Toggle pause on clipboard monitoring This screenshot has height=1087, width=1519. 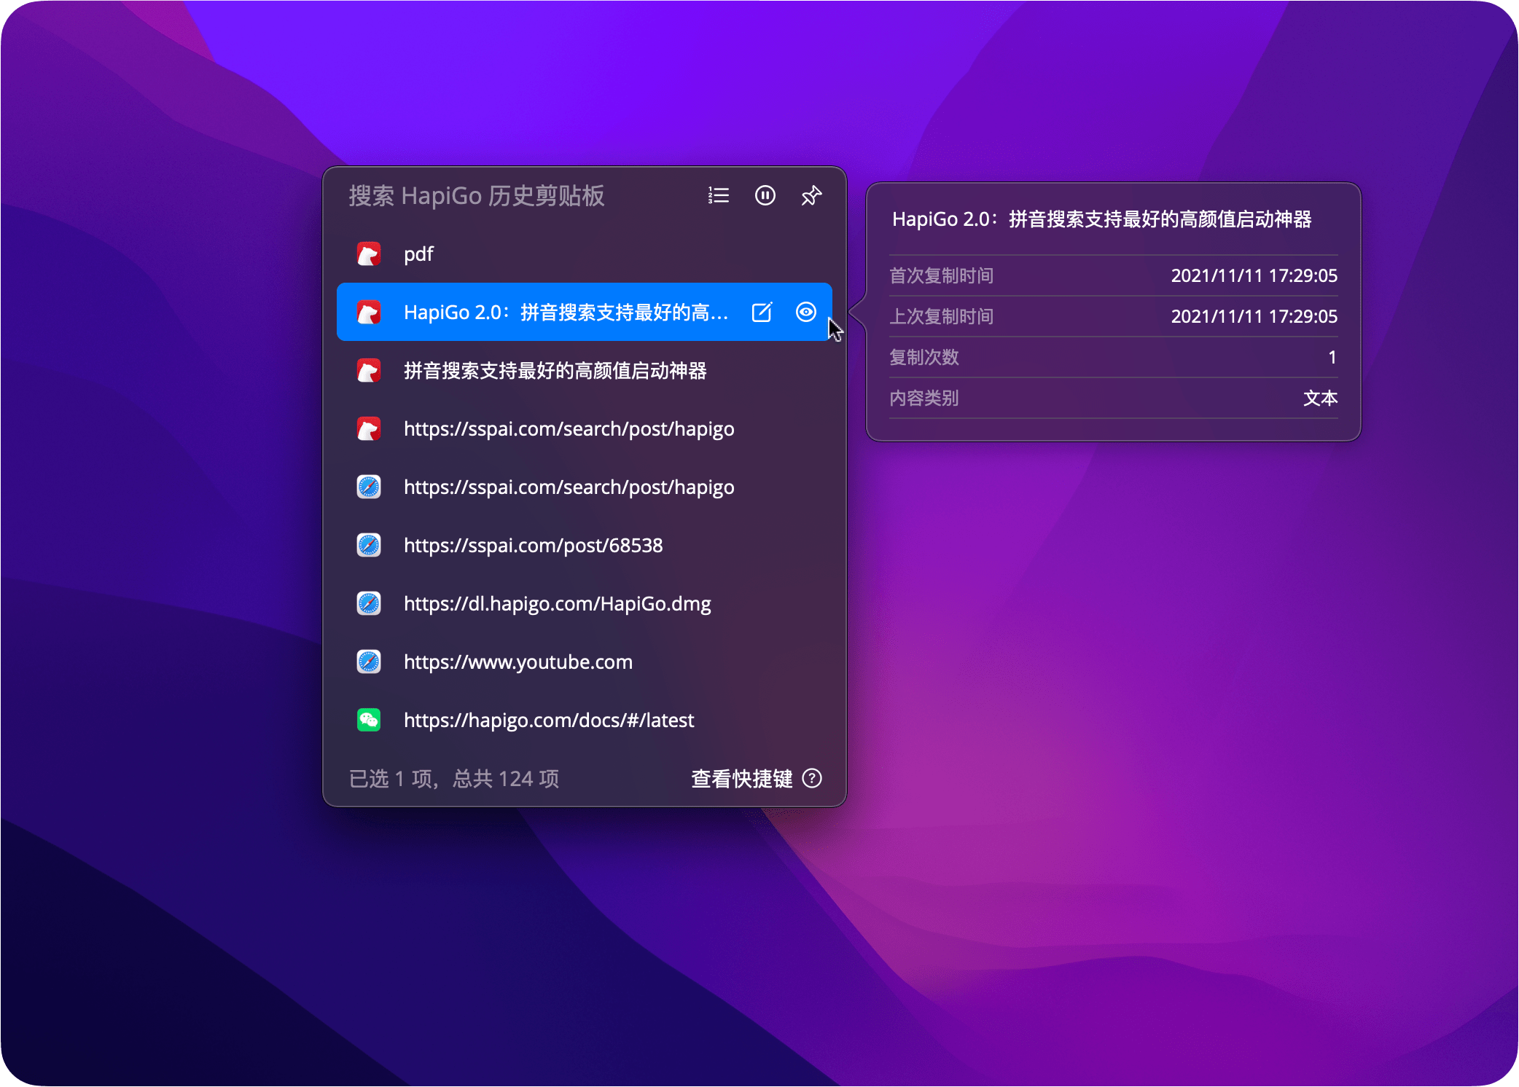[765, 195]
